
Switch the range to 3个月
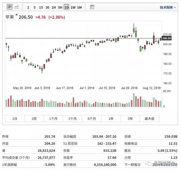72,118
